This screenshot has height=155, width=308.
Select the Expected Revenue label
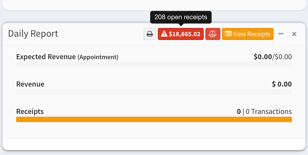[x=46, y=57]
